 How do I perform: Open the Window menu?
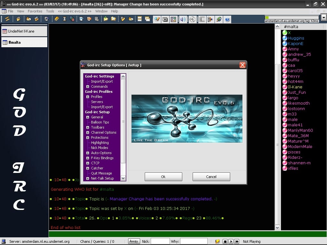[101, 11]
